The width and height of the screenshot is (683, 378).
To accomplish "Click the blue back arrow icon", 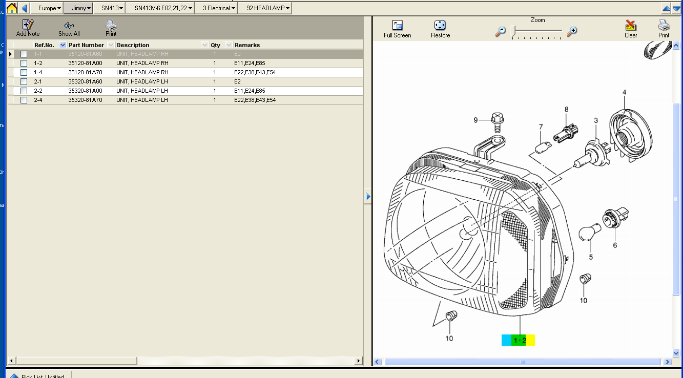I will 25,8.
